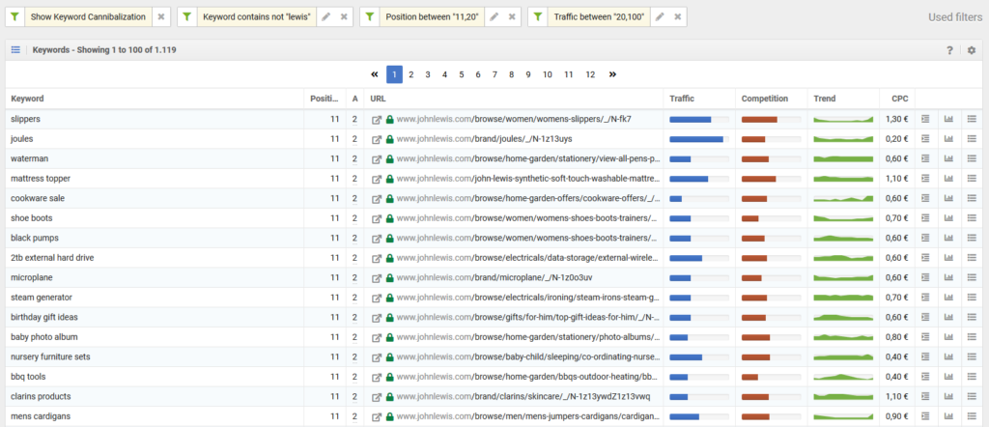Expand details icon for mattress topper row
Screen dimensions: 989x427
[924, 179]
